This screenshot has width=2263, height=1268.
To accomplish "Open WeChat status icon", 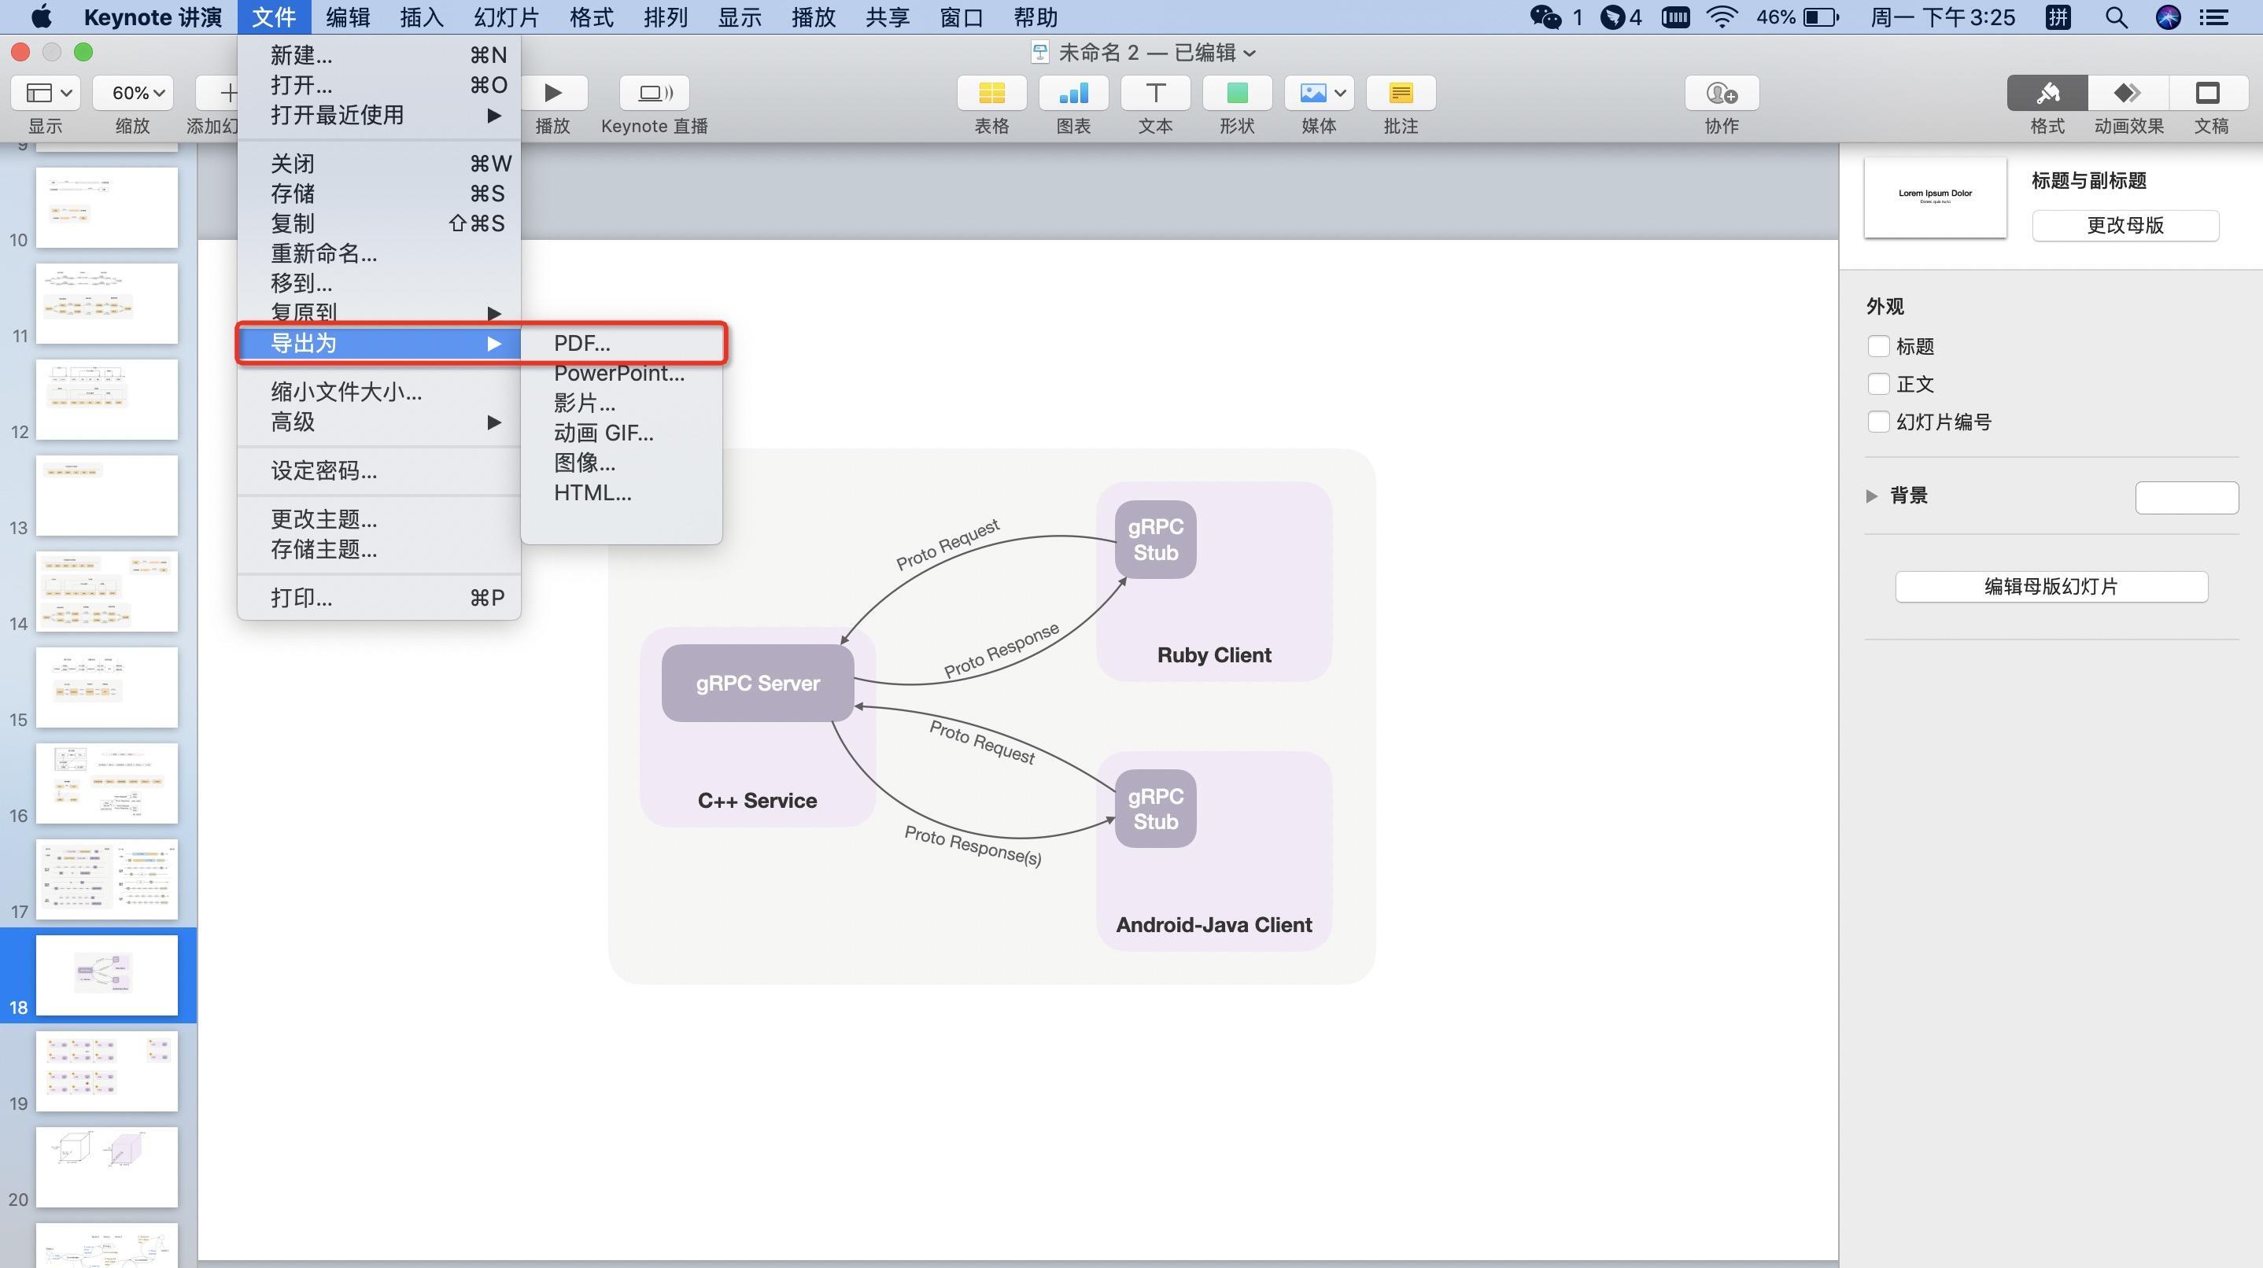I will point(1546,17).
